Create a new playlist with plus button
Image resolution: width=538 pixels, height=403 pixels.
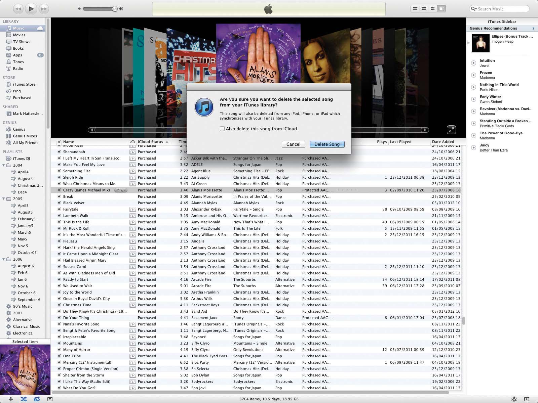(11, 399)
